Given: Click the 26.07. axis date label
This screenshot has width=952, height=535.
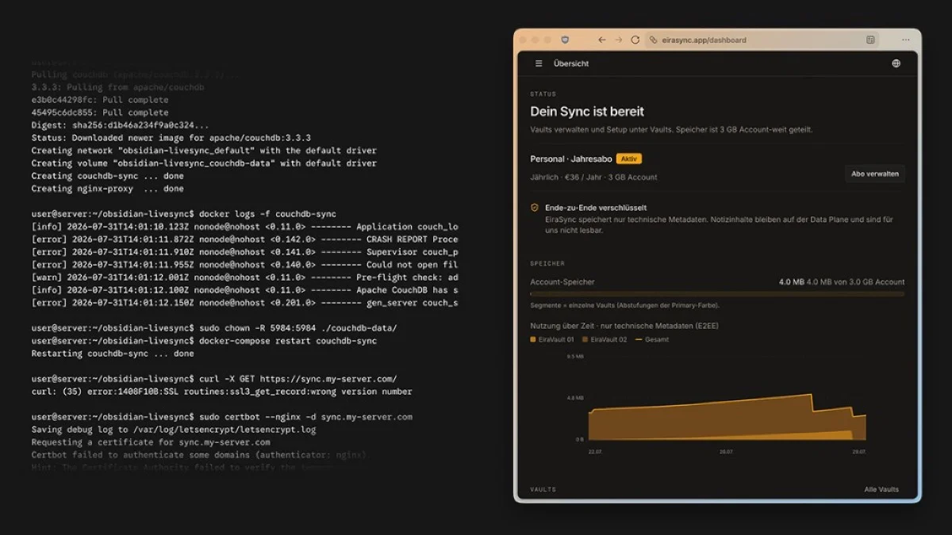Looking at the screenshot, I should tap(726, 451).
